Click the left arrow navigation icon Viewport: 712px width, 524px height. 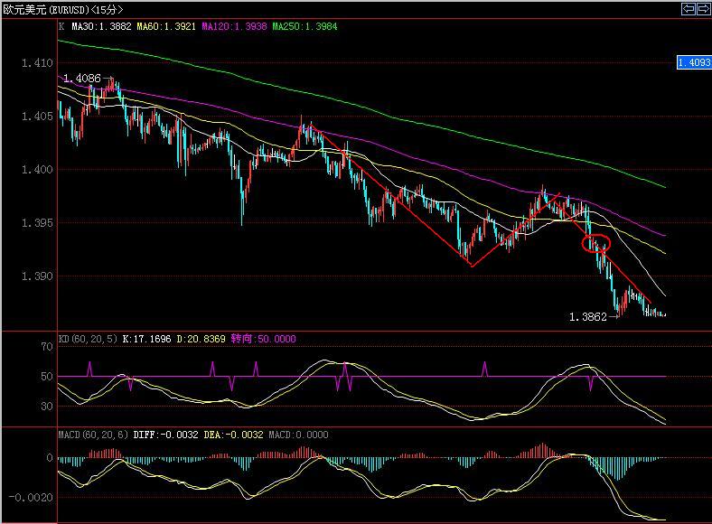pyautogui.click(x=689, y=9)
